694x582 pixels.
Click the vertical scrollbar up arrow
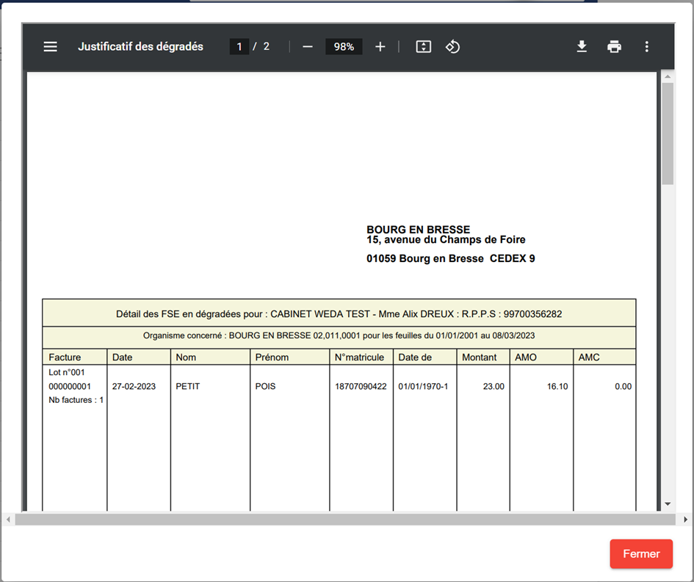(668, 76)
